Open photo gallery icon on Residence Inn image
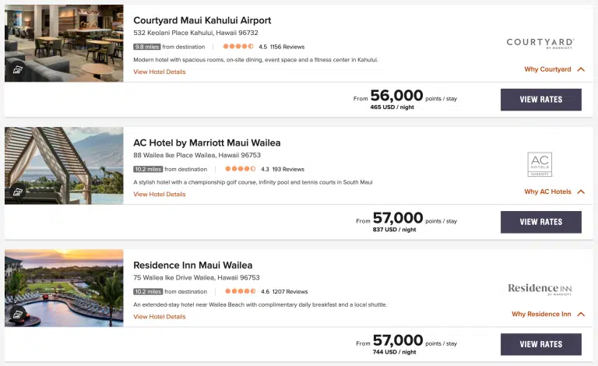 17,314
